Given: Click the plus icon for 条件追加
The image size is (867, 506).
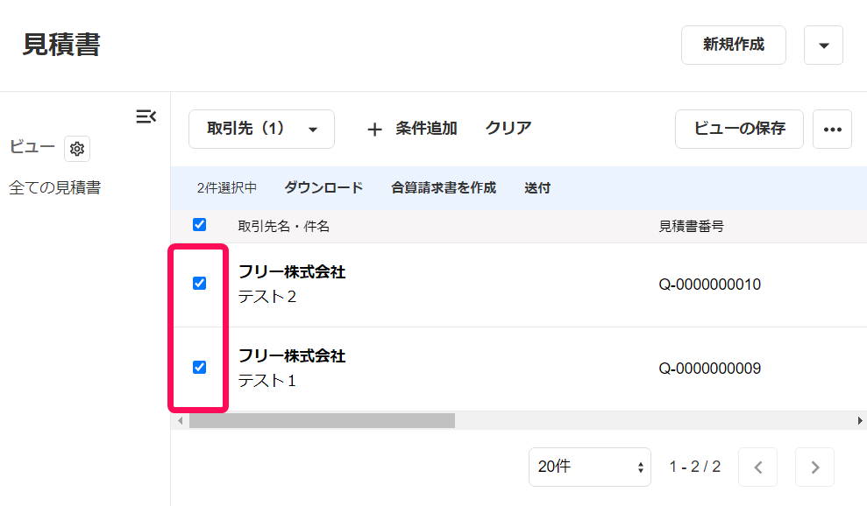Looking at the screenshot, I should coord(375,130).
